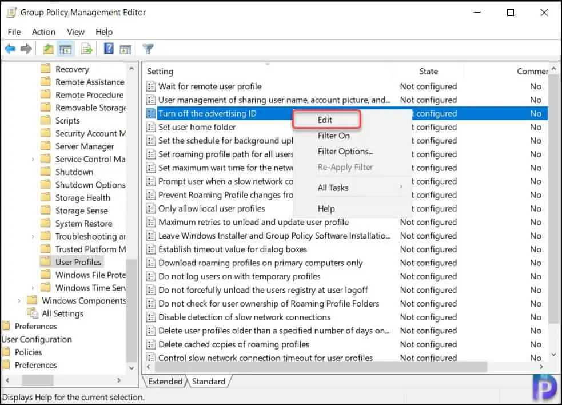Expand the Troubleshooting tree node
Screen dimensions: 562x405
pos(33,236)
